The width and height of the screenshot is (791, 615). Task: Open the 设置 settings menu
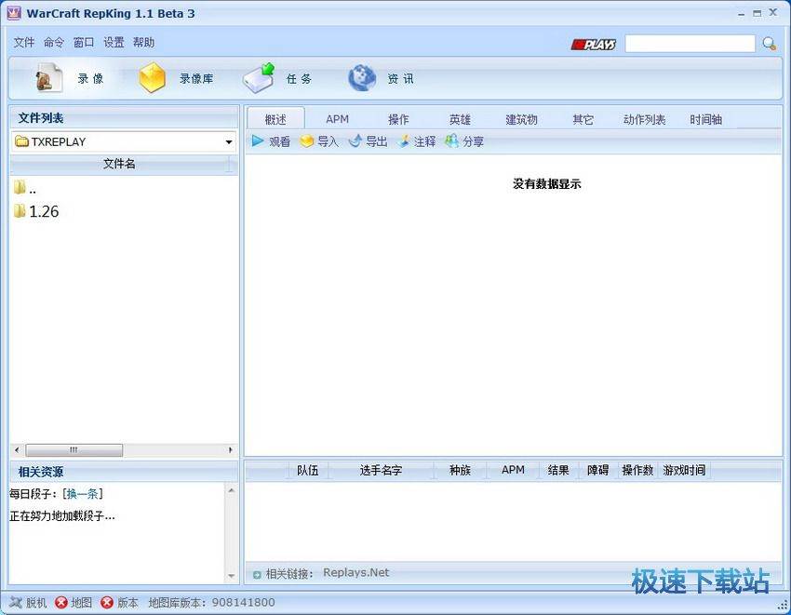113,42
